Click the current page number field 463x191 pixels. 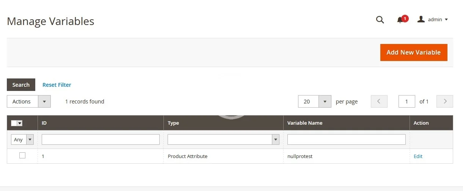click(x=406, y=102)
